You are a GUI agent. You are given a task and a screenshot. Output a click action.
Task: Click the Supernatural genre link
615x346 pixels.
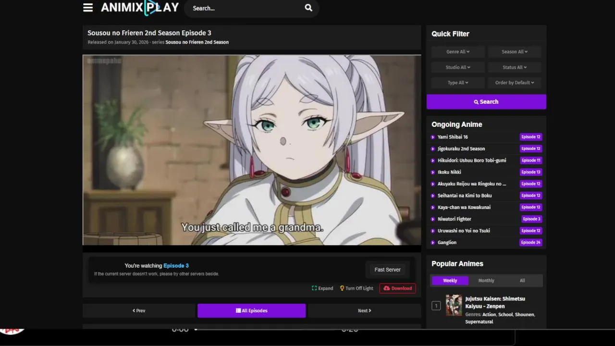pos(479,321)
